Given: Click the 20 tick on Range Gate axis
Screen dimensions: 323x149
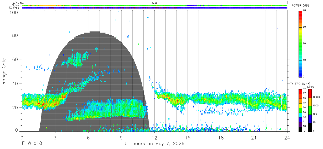Looking at the screenshot, I should pyautogui.click(x=15, y=107).
